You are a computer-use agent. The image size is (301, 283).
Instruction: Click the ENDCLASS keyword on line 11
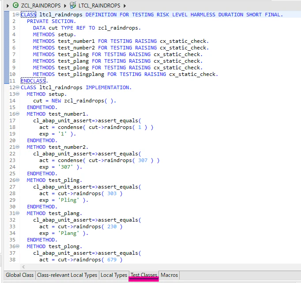click(33, 81)
